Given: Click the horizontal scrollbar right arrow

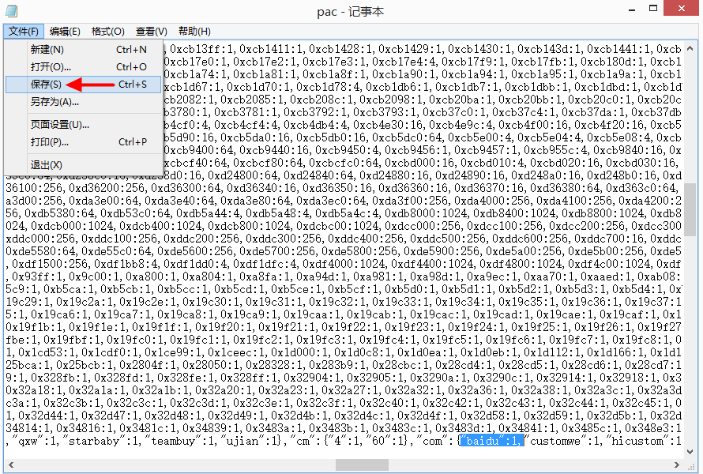Looking at the screenshot, I should click(x=675, y=465).
